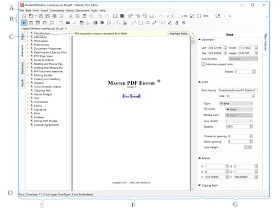Screen dimensions: 279x209
Task: Toggle Maintain aspect ratio checkbox
Action: pyautogui.click(x=203, y=64)
